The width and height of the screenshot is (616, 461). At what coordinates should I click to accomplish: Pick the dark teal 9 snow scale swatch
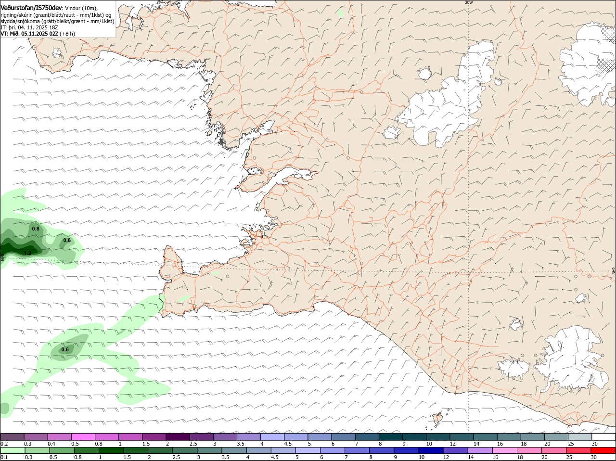[414, 437]
